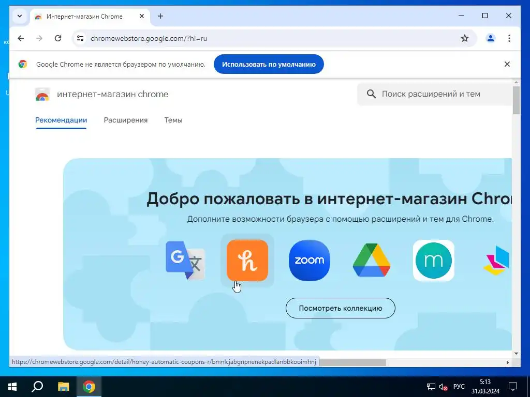Maximize the Chrome window
This screenshot has height=397, width=530.
(x=484, y=16)
